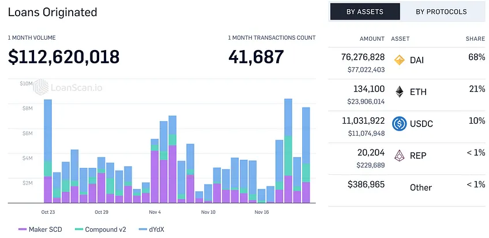The height and width of the screenshot is (238, 489).
Task: Click the REP Augur triangle icon
Action: (400, 155)
